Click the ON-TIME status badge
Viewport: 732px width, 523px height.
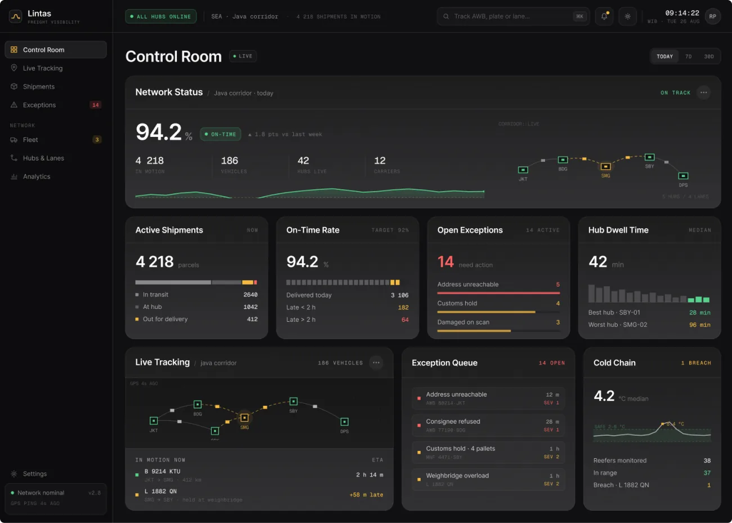tap(221, 134)
